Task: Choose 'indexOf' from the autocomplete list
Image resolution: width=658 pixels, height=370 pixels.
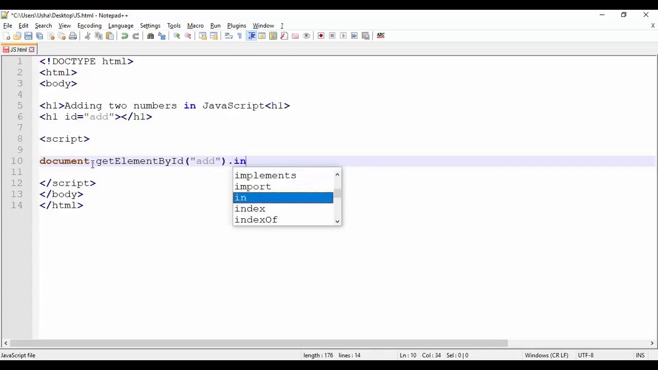Action: click(x=283, y=220)
